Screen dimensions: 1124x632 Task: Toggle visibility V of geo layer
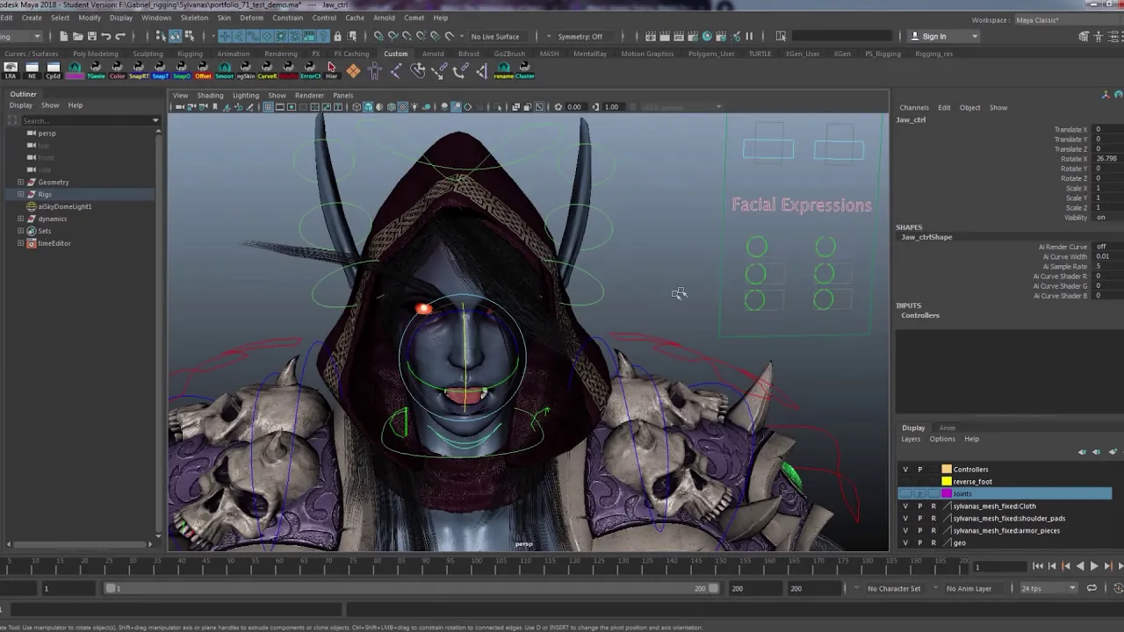point(905,543)
